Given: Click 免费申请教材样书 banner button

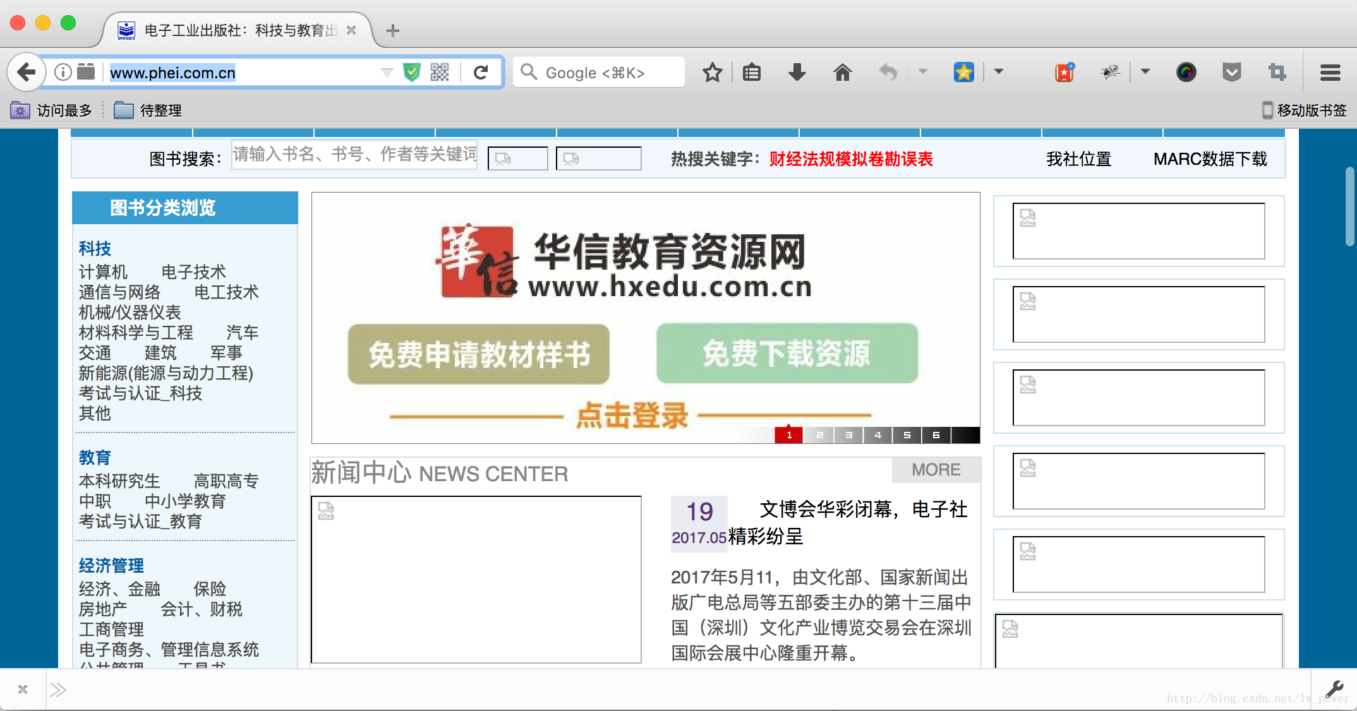Looking at the screenshot, I should (479, 354).
